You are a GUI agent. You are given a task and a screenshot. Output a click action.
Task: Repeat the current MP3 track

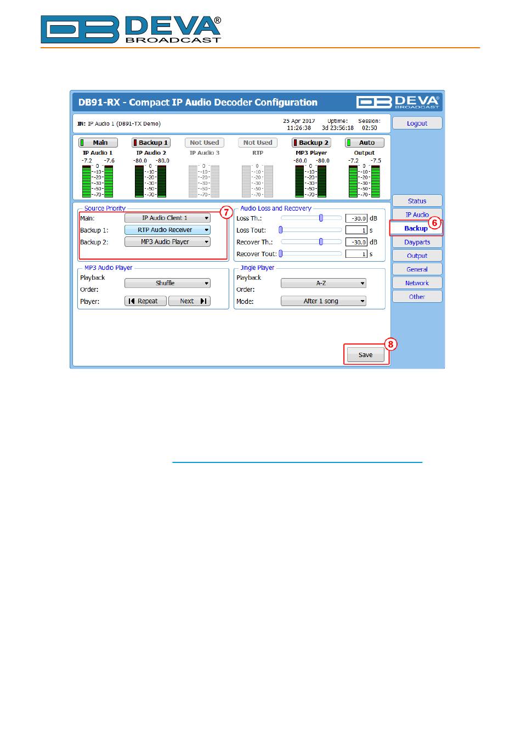click(145, 301)
